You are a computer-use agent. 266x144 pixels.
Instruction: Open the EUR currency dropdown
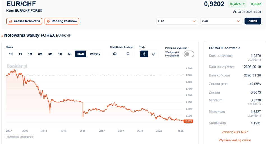point(177,21)
